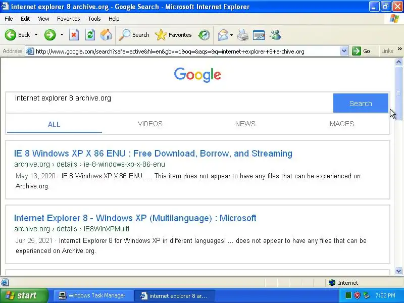Switch to the IMAGES tab

(340, 124)
